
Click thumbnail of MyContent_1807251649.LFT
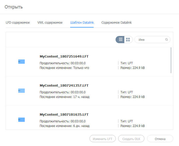coord(21,62)
